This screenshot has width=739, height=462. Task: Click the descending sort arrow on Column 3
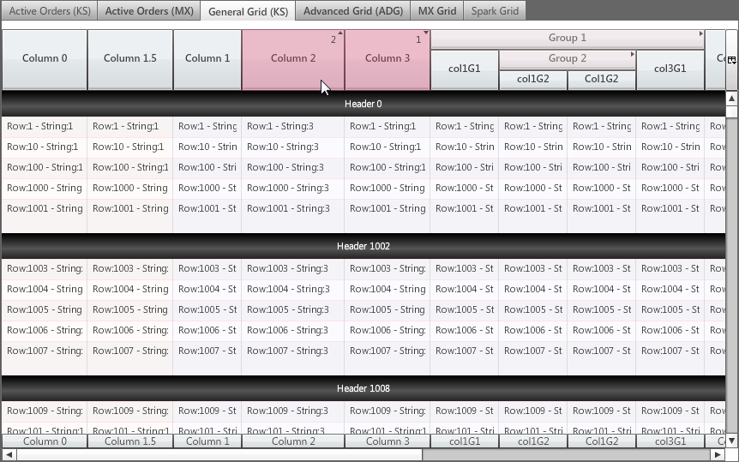click(x=426, y=34)
